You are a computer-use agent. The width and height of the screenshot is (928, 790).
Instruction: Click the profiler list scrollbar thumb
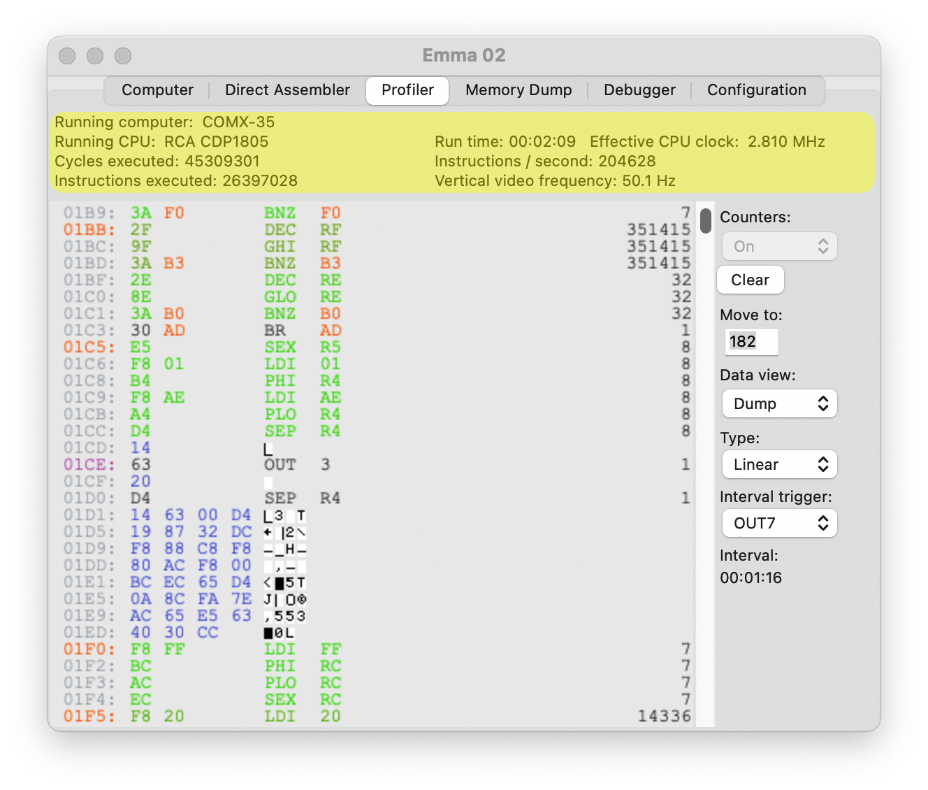click(x=706, y=221)
